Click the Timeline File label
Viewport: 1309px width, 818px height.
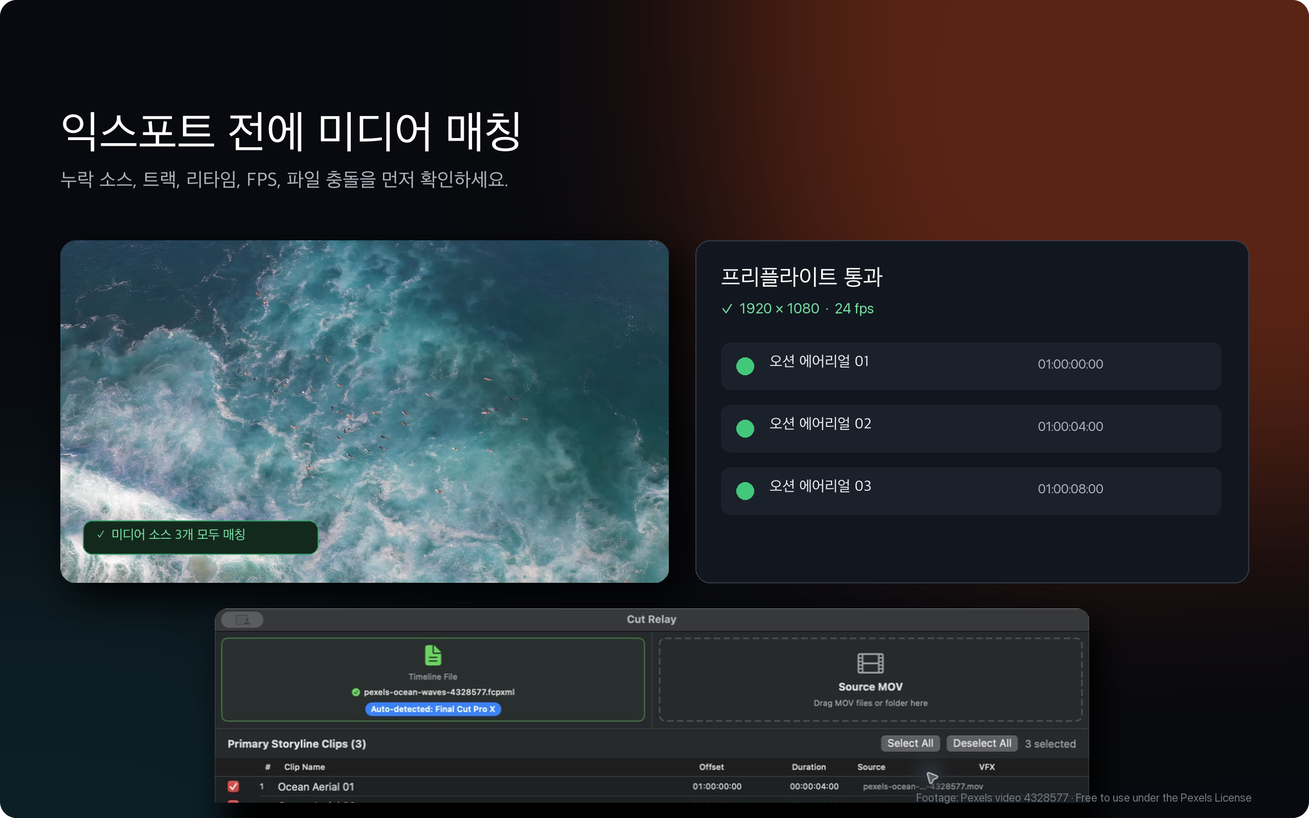coord(433,677)
